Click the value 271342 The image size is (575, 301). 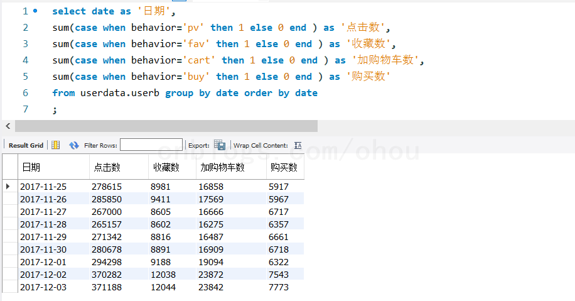107,237
